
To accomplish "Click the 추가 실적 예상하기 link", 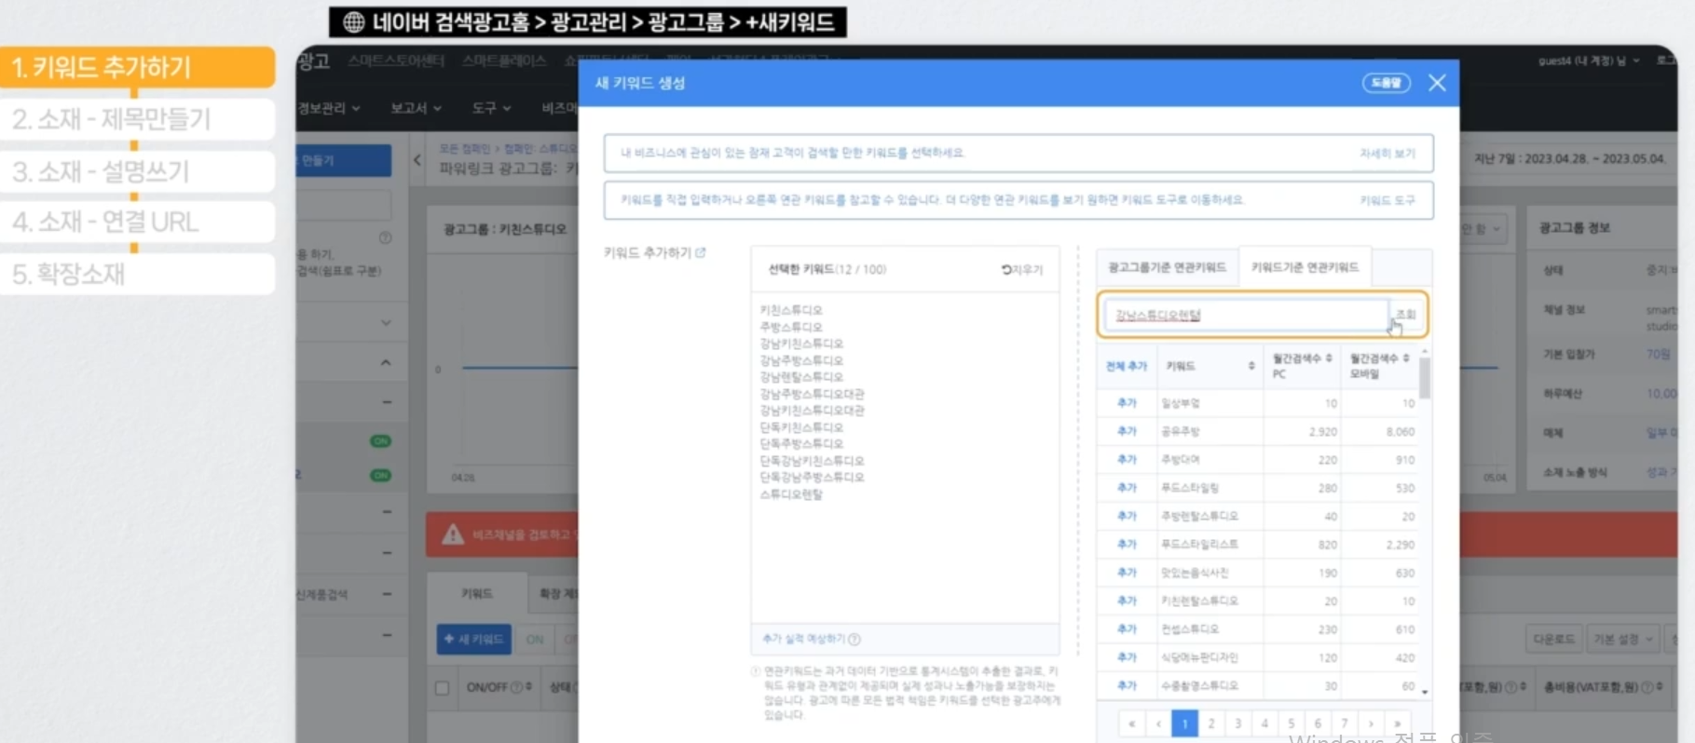I will tap(803, 640).
